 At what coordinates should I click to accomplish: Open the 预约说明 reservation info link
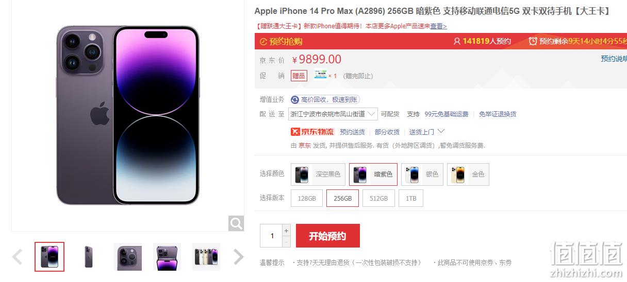coord(614,59)
